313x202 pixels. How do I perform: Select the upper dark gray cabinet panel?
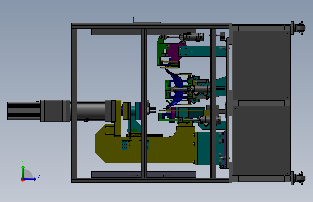pyautogui.click(x=261, y=65)
